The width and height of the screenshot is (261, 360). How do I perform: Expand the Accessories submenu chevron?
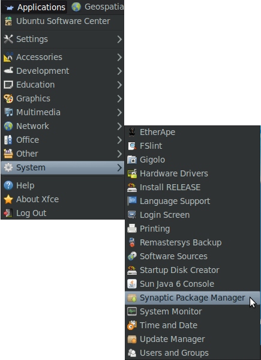pyautogui.click(x=119, y=57)
